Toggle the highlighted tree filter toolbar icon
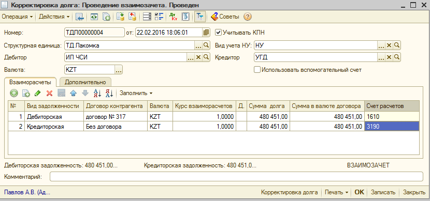430x201 pixels. [200, 17]
